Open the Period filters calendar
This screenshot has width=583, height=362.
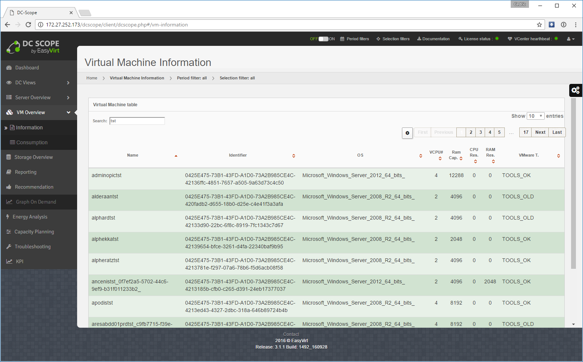coord(354,39)
